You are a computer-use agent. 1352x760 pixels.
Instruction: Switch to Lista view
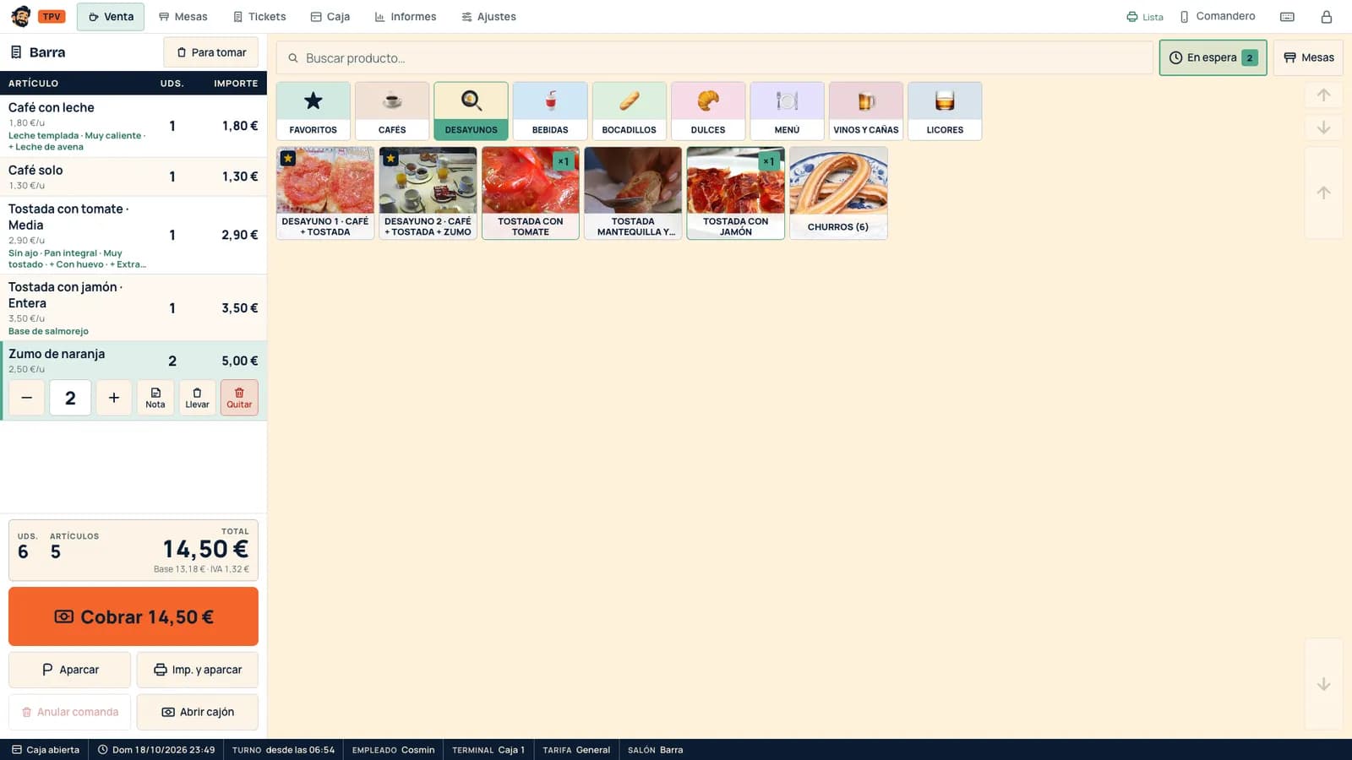click(1144, 17)
